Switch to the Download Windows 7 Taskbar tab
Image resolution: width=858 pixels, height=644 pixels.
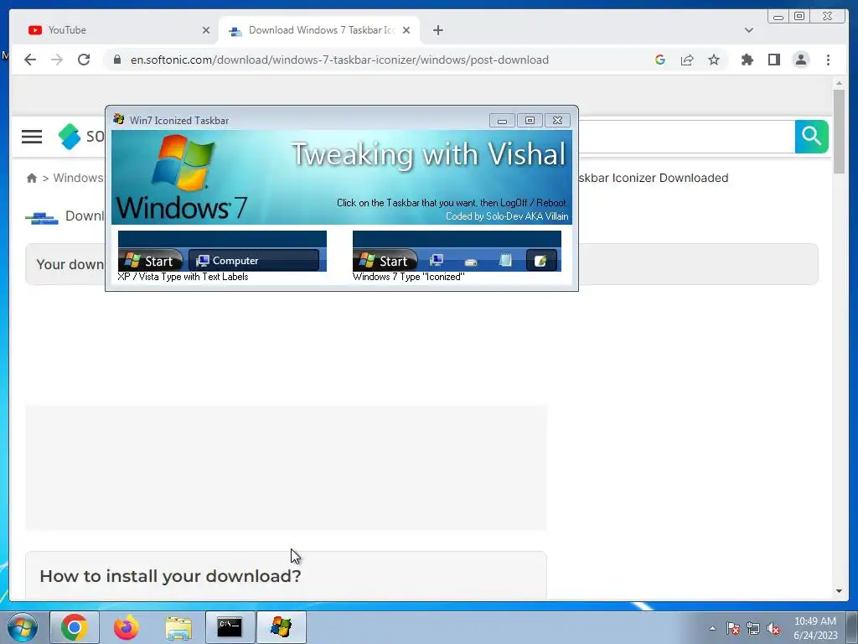(x=319, y=30)
